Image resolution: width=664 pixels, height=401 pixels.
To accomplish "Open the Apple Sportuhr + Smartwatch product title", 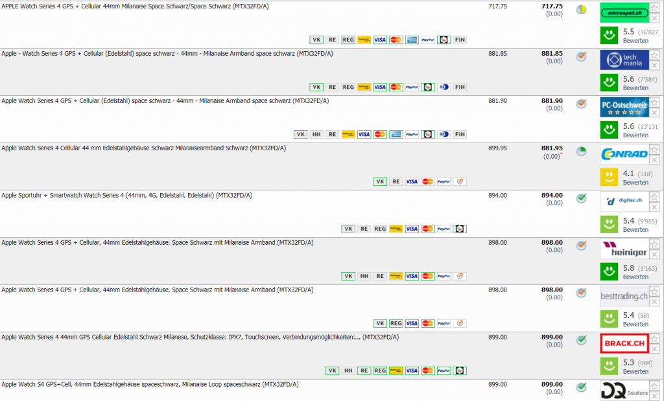I will click(127, 195).
